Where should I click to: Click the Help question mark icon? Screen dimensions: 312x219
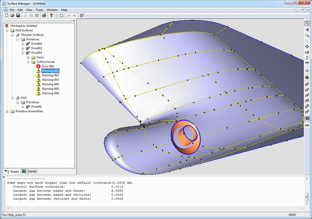click(x=51, y=15)
